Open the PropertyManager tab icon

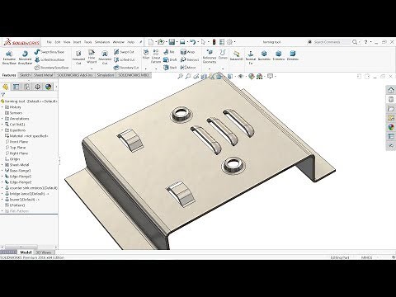(x=16, y=87)
